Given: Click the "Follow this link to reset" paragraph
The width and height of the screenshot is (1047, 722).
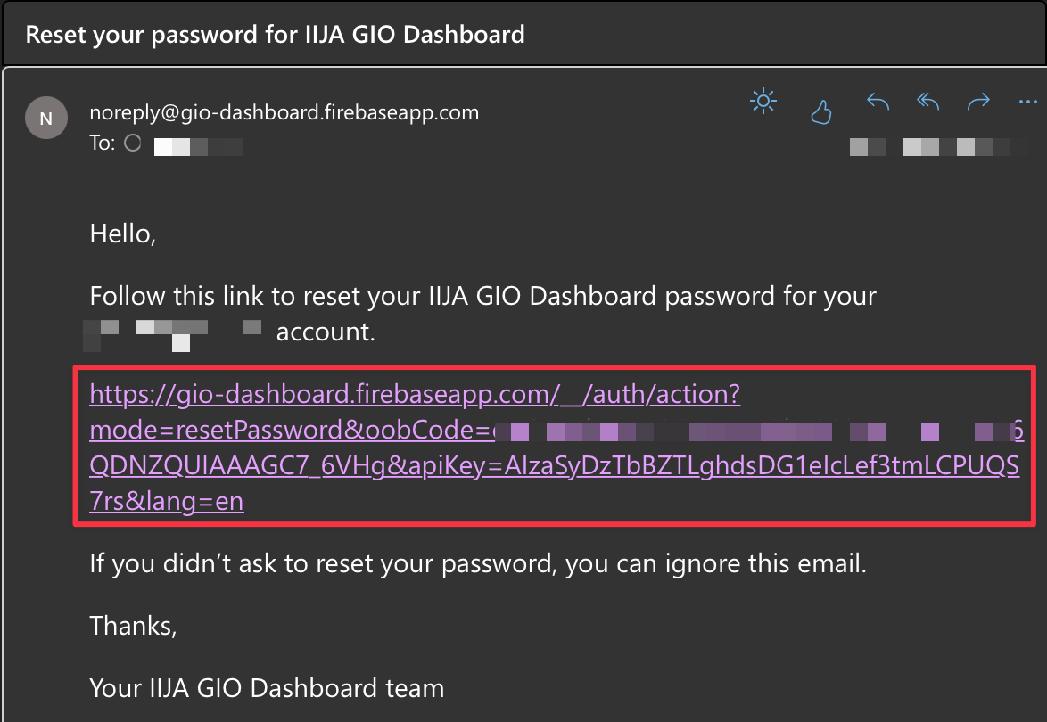Looking at the screenshot, I should 482,296.
